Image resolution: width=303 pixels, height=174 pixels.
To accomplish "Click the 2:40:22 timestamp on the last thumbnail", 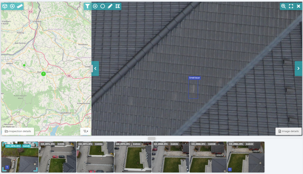I will click(x=249, y=144).
